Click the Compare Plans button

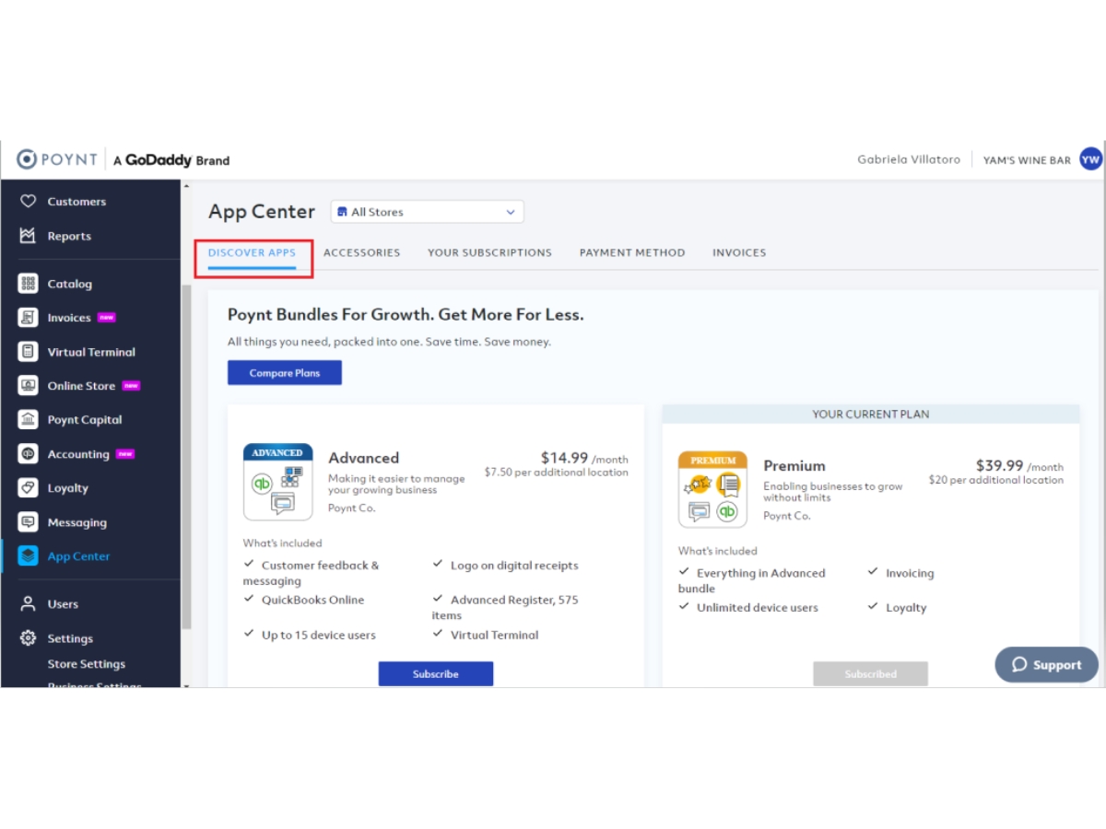coord(285,373)
